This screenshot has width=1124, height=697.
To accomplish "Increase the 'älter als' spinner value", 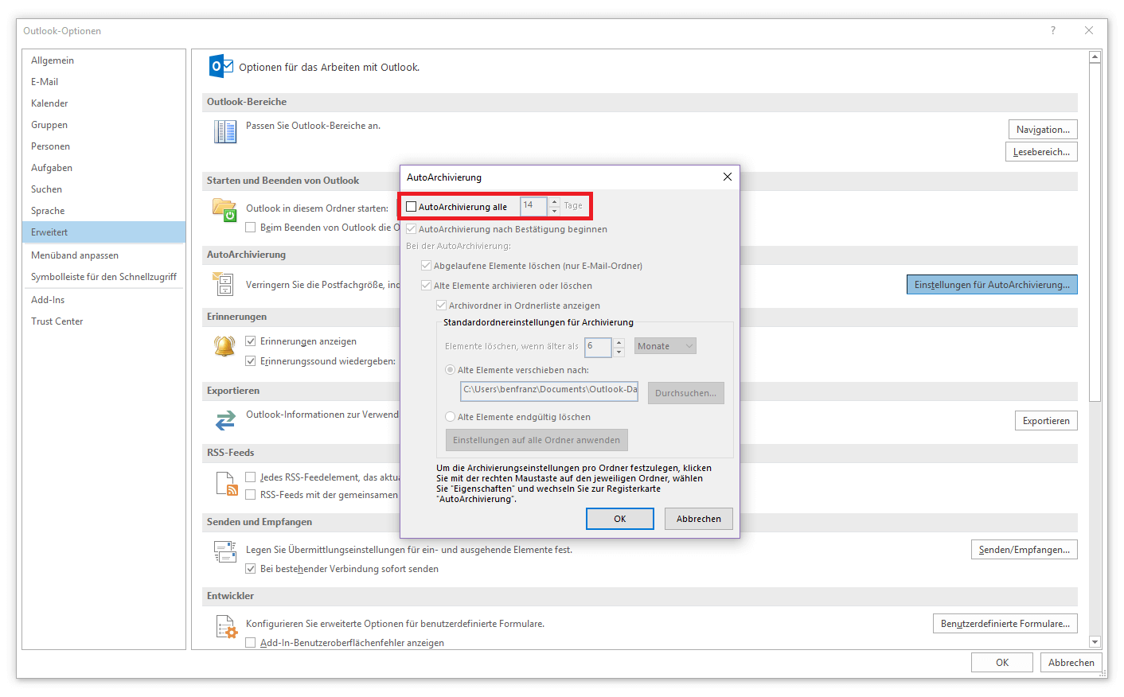I will 619,342.
